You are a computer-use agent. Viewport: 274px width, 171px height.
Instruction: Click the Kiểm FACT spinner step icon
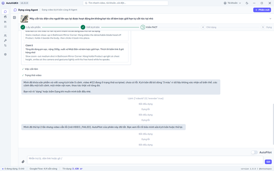click(143, 27)
